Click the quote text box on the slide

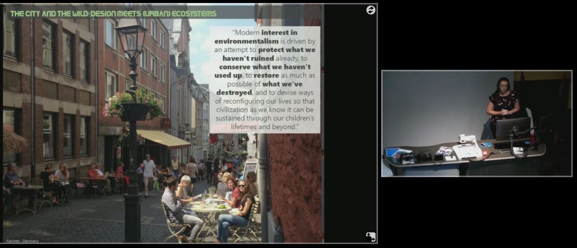[x=265, y=79]
